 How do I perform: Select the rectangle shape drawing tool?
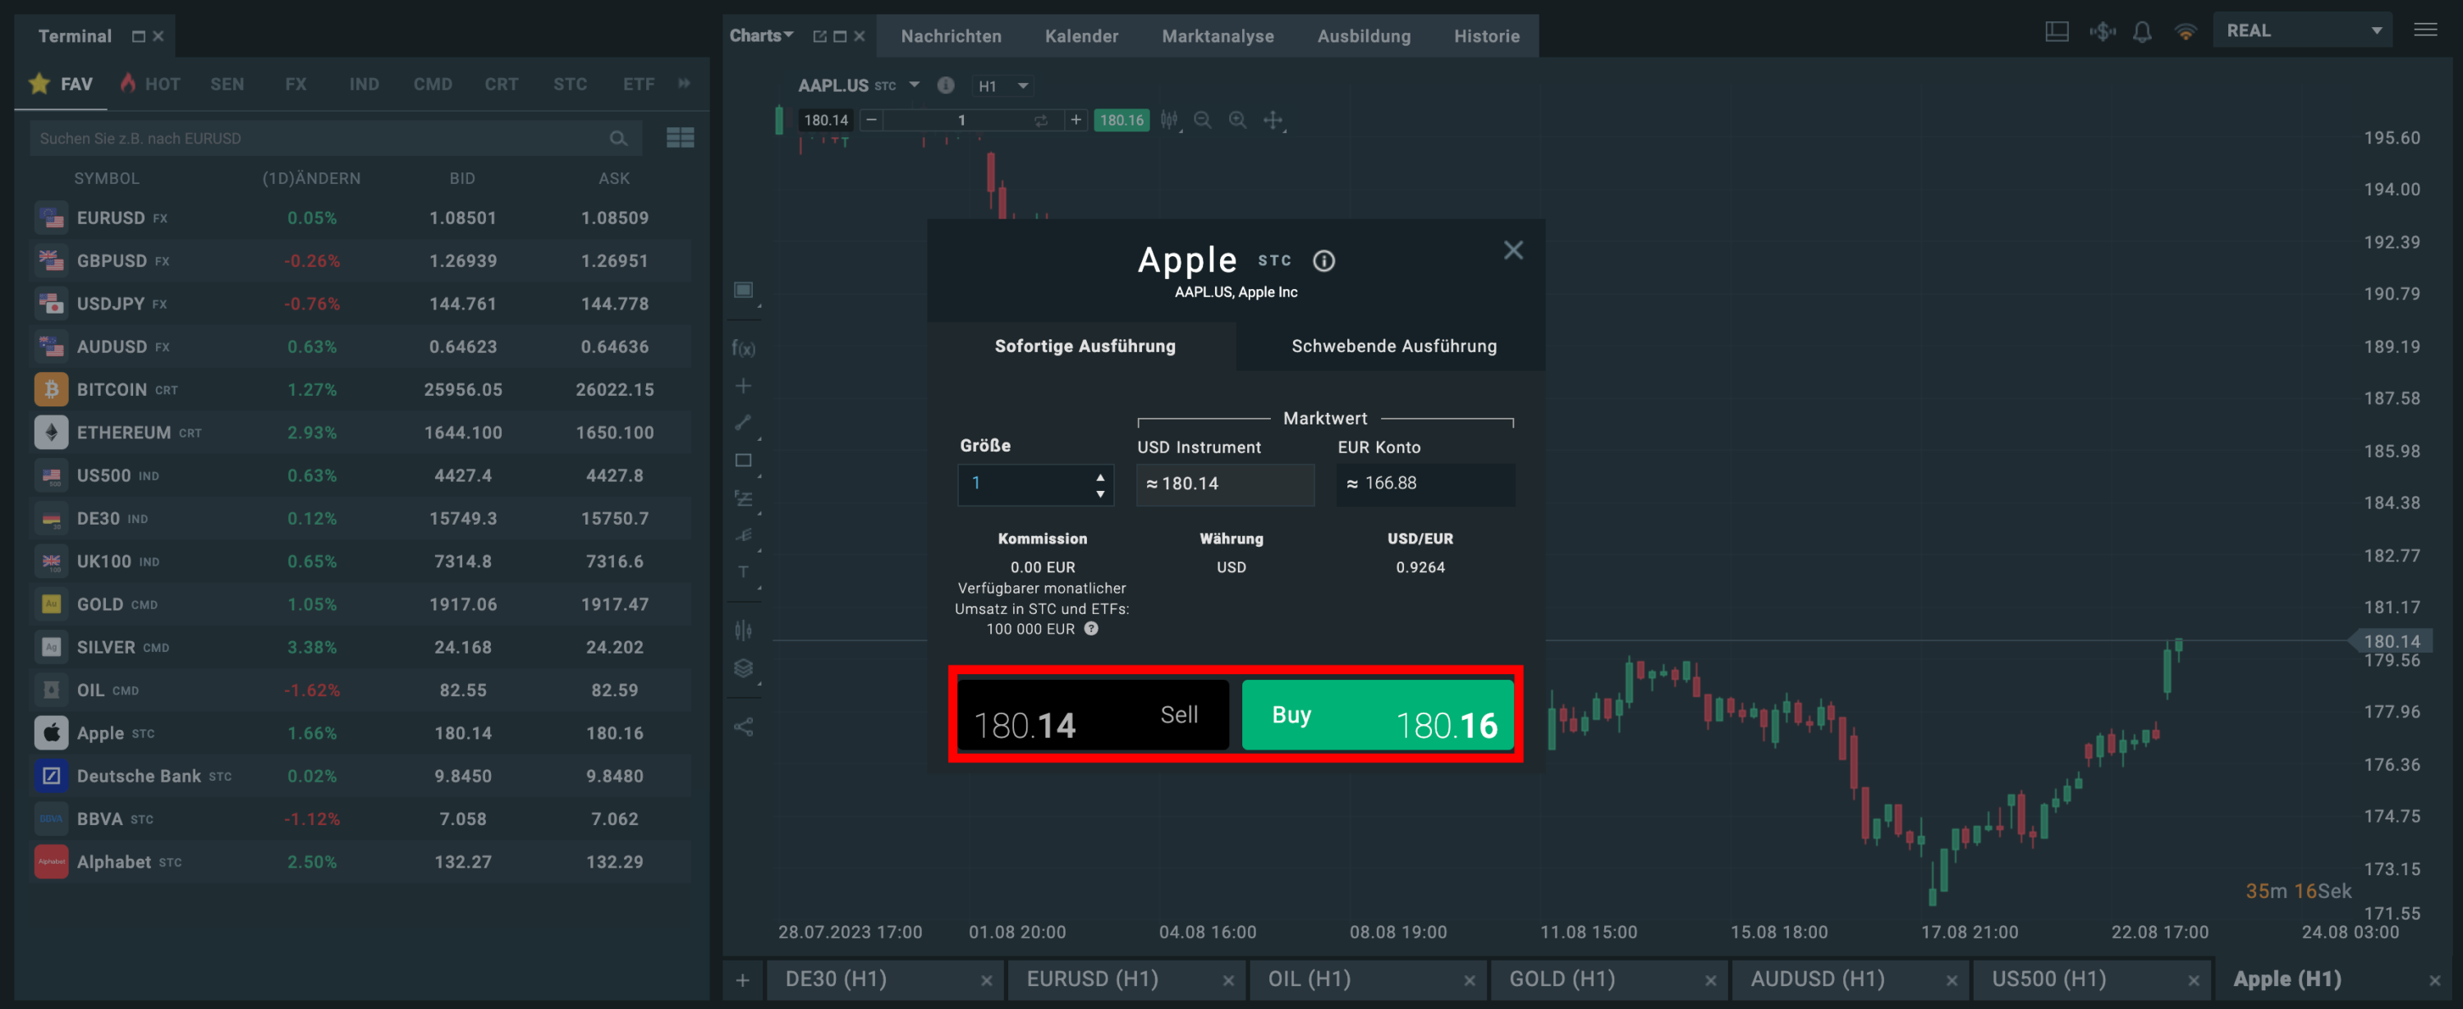click(x=743, y=461)
